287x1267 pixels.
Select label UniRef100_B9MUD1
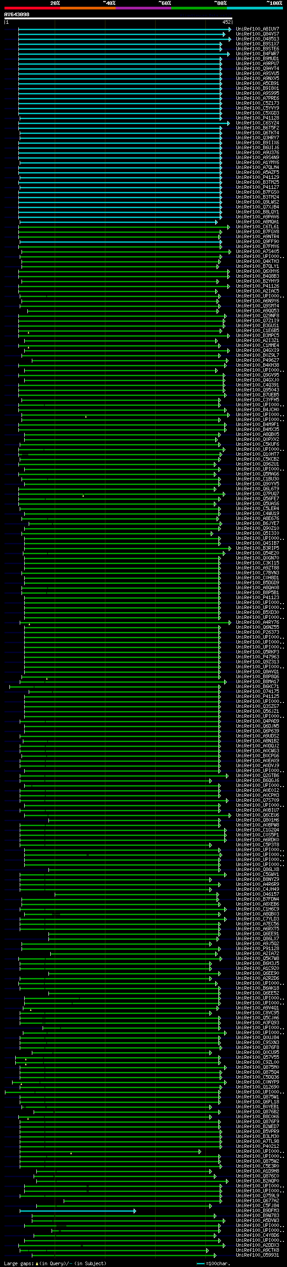257,58
